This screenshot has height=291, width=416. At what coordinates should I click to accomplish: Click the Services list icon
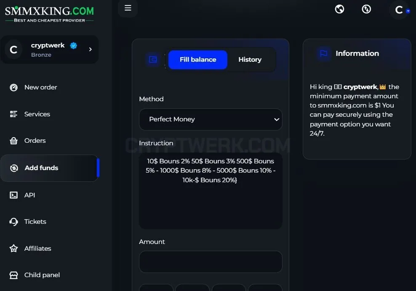13,114
